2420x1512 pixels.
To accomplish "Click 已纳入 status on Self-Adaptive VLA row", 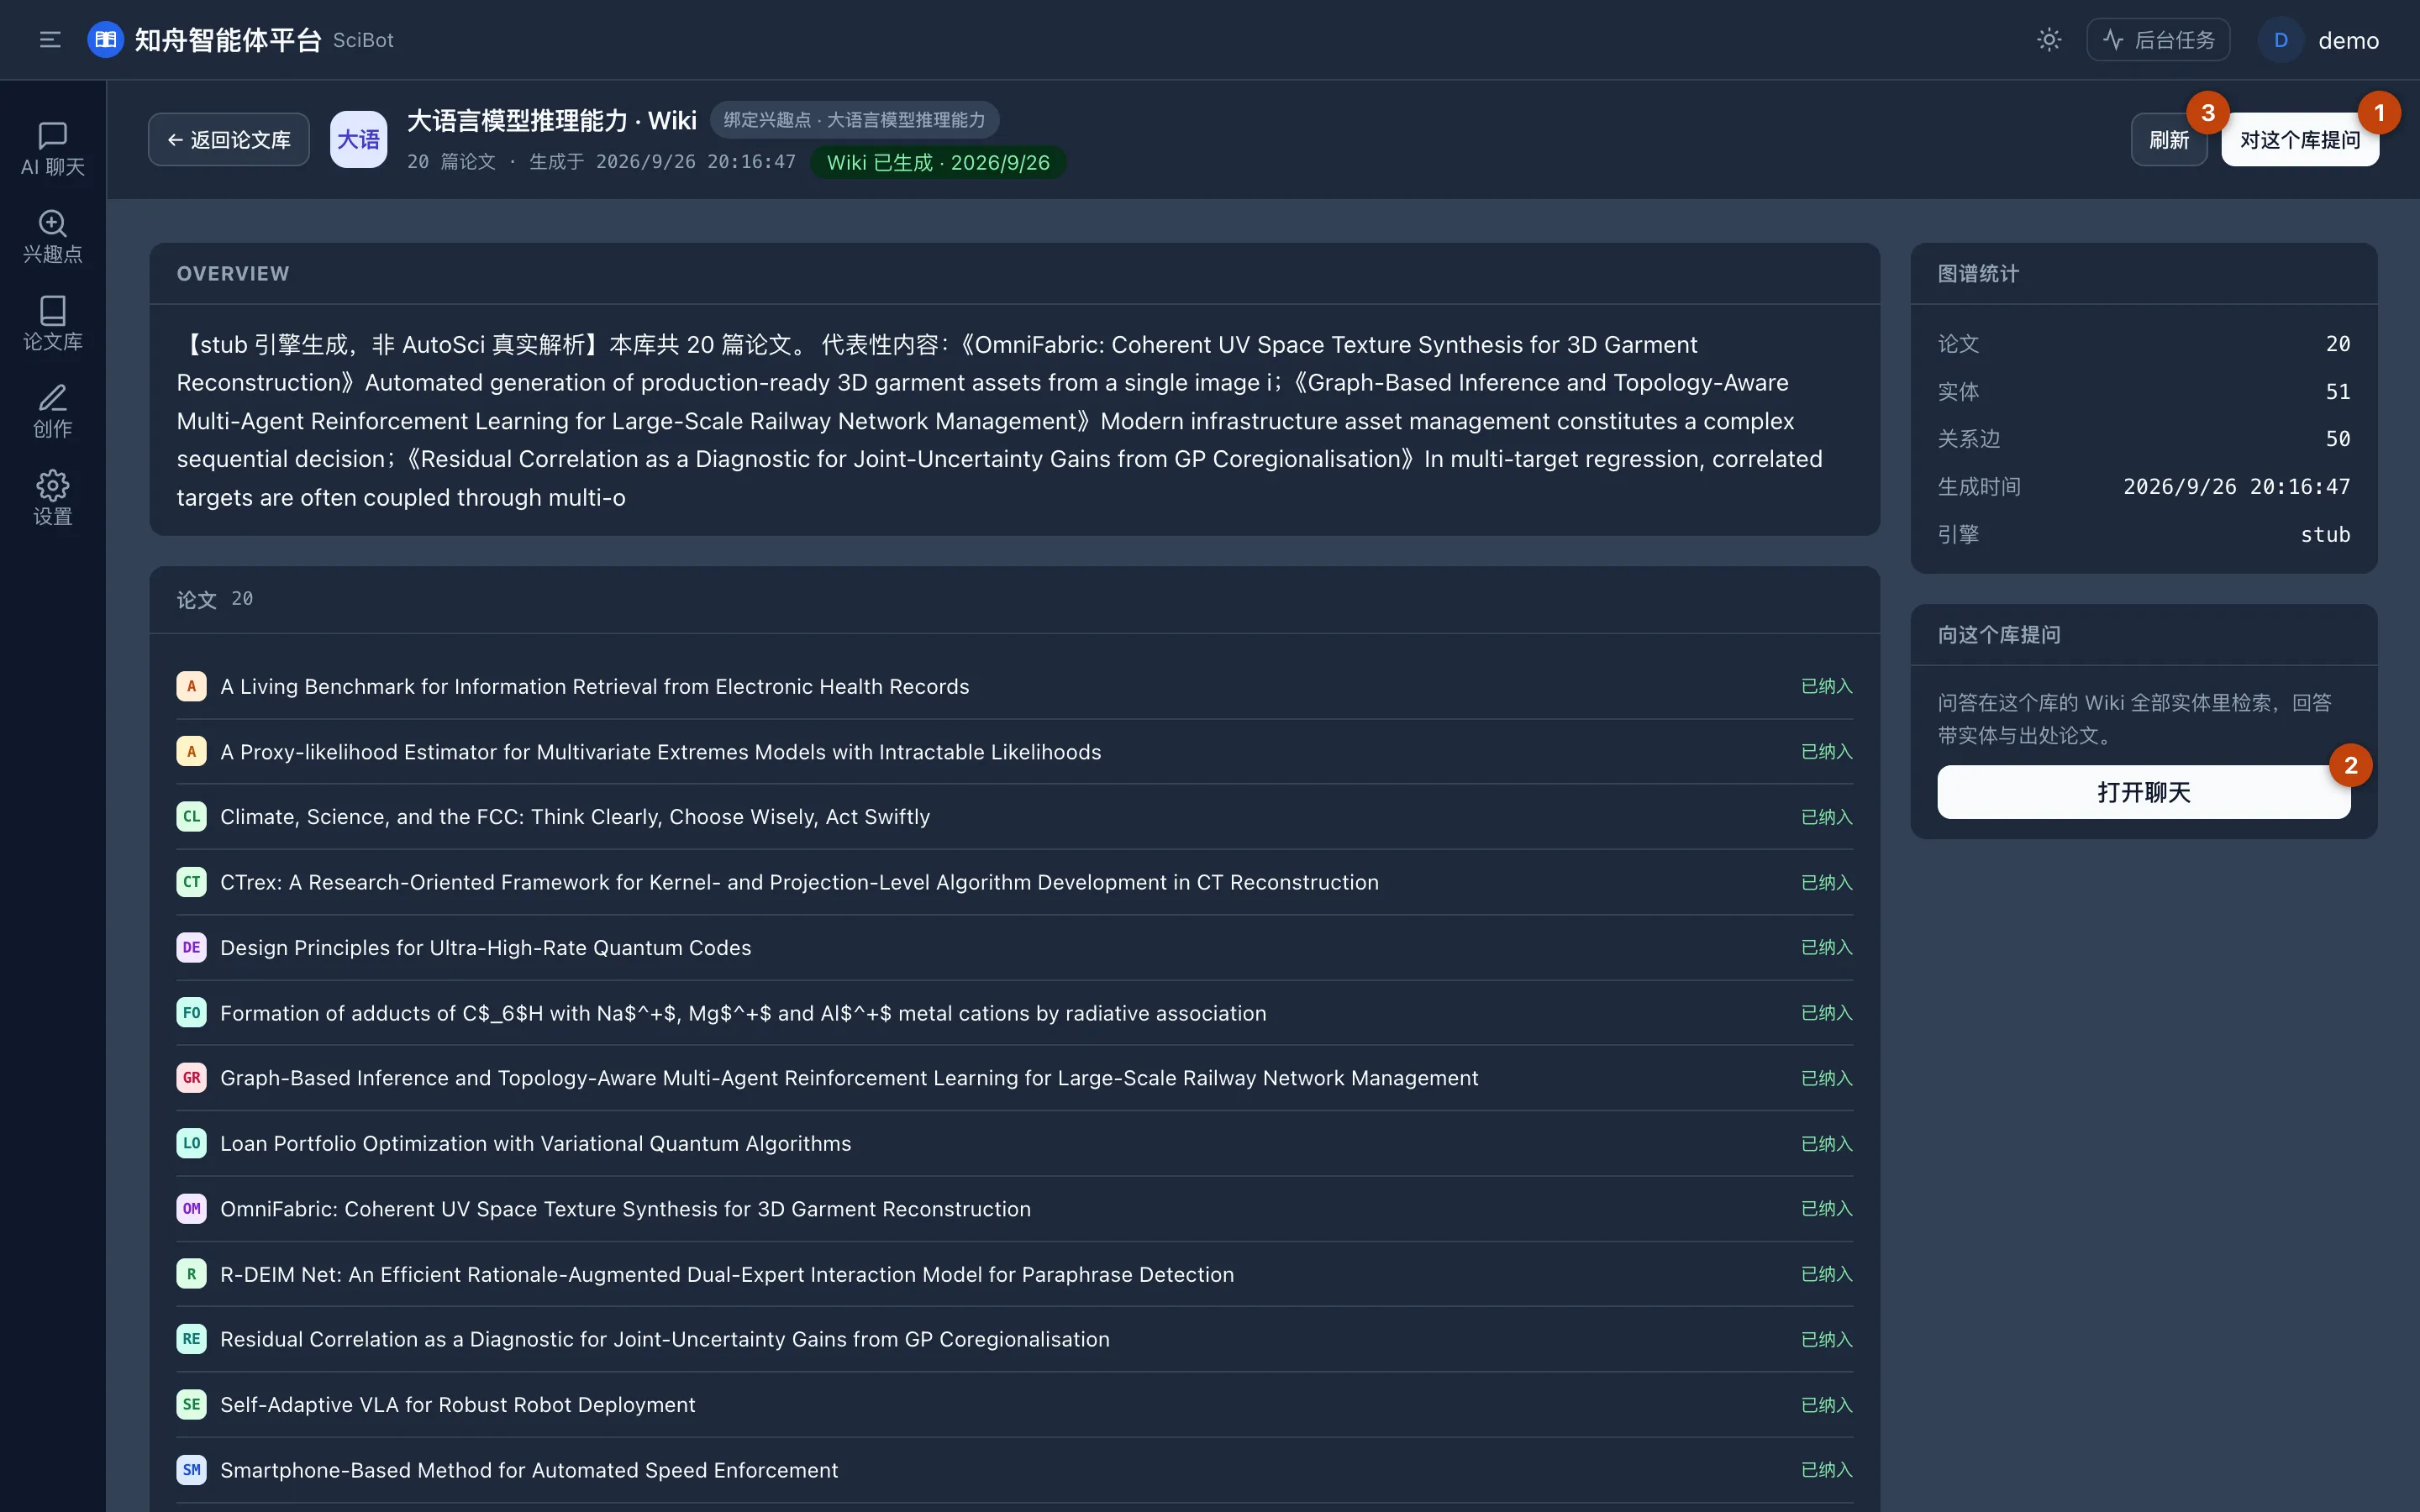I will (1826, 1405).
